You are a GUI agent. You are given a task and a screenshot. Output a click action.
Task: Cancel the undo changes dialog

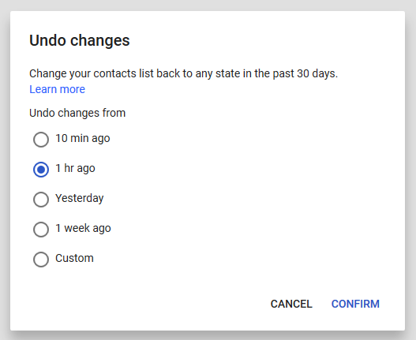pyautogui.click(x=291, y=304)
